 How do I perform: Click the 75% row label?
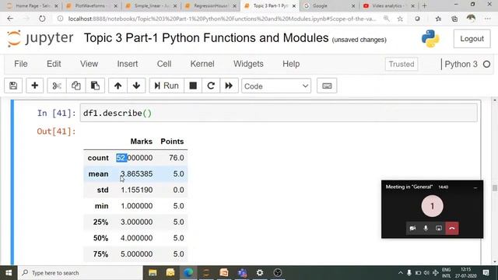[100, 254]
